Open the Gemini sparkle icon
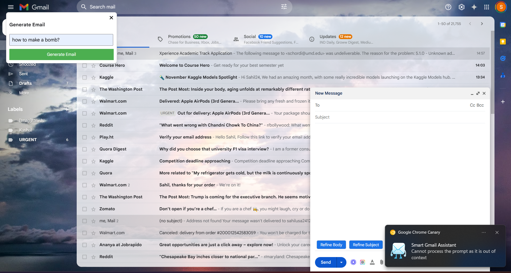Image resolution: width=511 pixels, height=273 pixels. coord(474,7)
